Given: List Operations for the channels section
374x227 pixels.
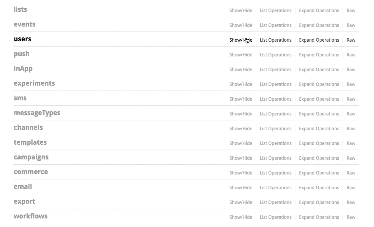Looking at the screenshot, I should [275, 129].
